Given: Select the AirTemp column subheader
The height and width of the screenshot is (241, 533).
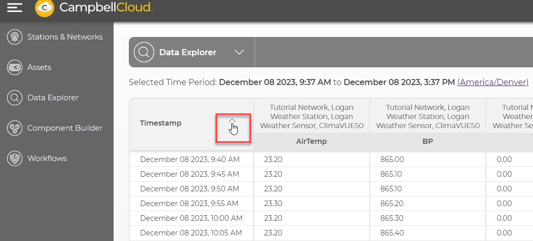Looking at the screenshot, I should pos(311,142).
